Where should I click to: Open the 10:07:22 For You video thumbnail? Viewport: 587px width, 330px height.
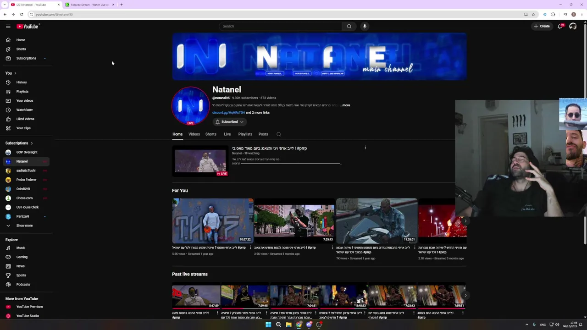point(212,220)
